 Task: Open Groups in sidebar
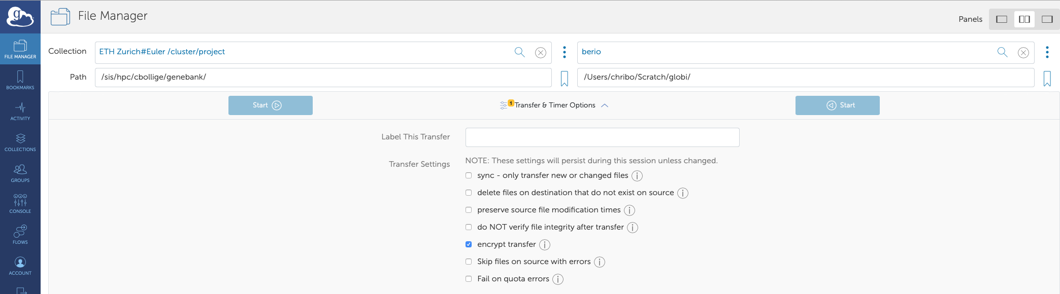[x=20, y=173]
